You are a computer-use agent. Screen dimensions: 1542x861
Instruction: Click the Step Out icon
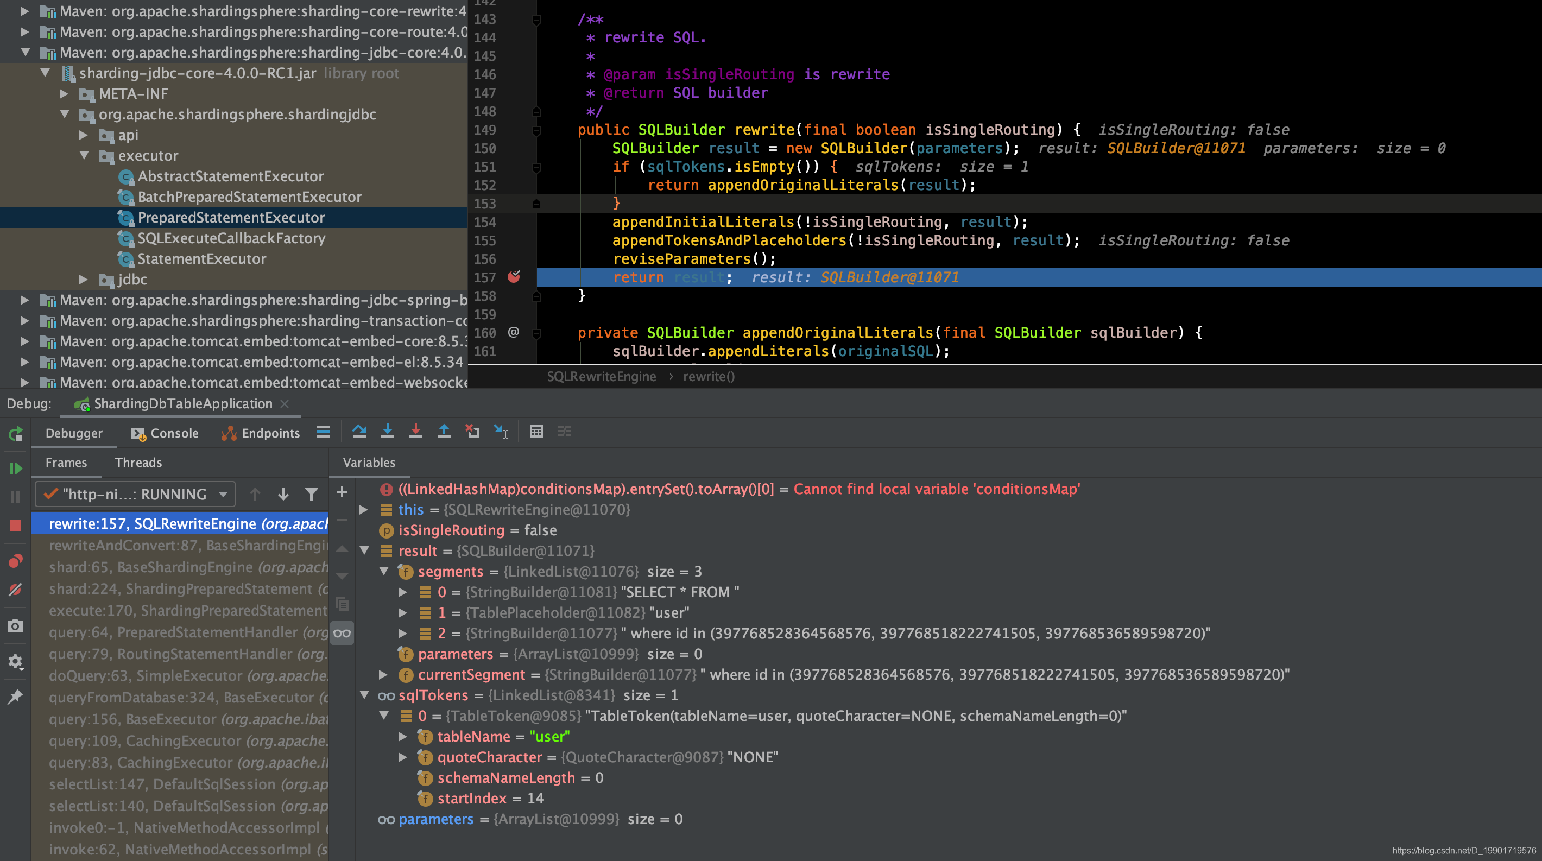click(x=444, y=432)
